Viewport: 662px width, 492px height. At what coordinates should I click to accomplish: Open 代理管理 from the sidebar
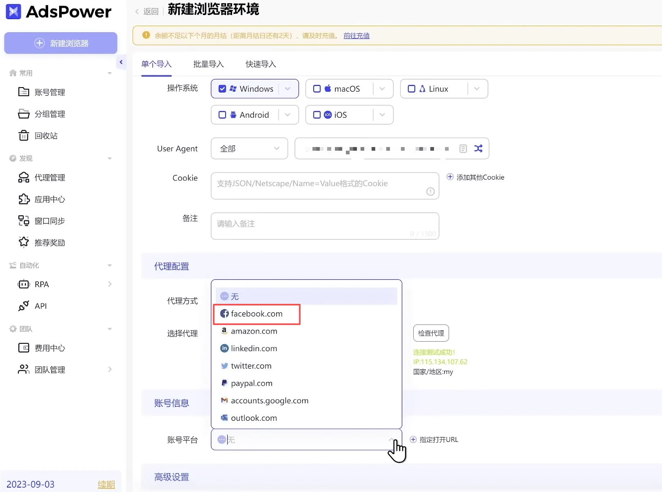click(49, 177)
